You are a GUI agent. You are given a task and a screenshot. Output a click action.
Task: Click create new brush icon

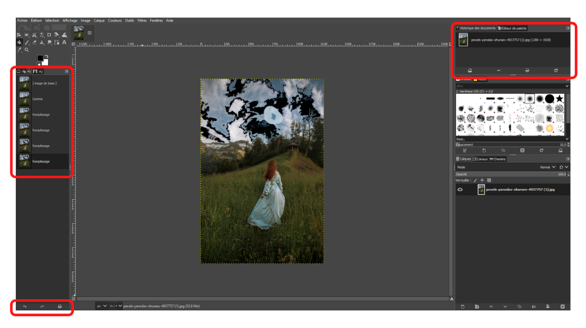tap(484, 150)
